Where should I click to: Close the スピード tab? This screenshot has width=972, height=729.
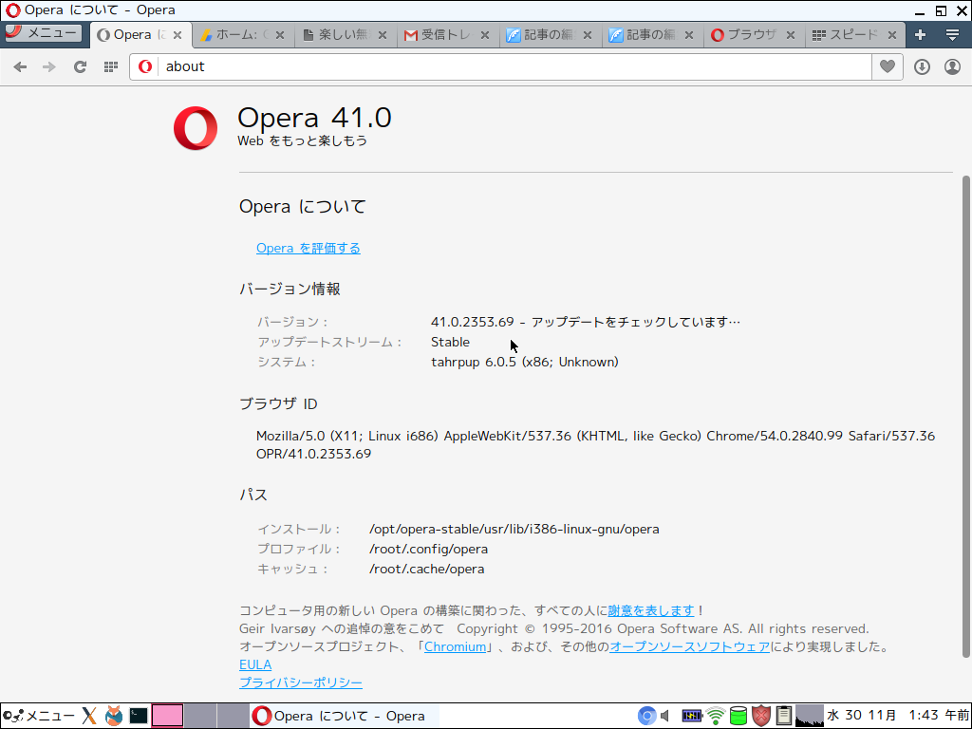(892, 35)
